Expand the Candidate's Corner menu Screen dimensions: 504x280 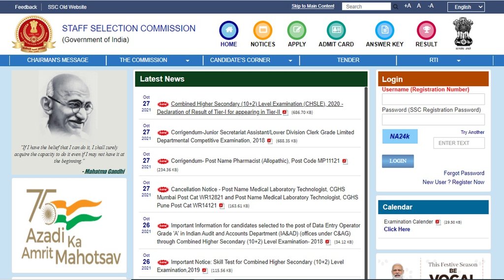251,60
